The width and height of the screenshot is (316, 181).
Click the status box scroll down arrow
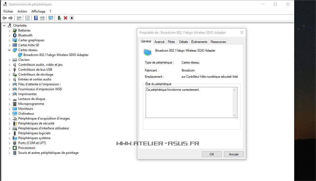coord(234,115)
